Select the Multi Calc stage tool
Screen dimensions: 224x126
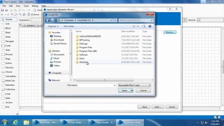pos(8,81)
